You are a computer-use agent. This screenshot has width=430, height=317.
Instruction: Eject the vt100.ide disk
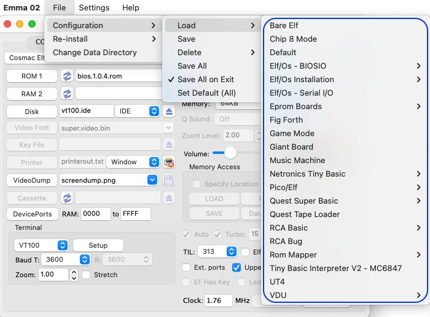169,112
